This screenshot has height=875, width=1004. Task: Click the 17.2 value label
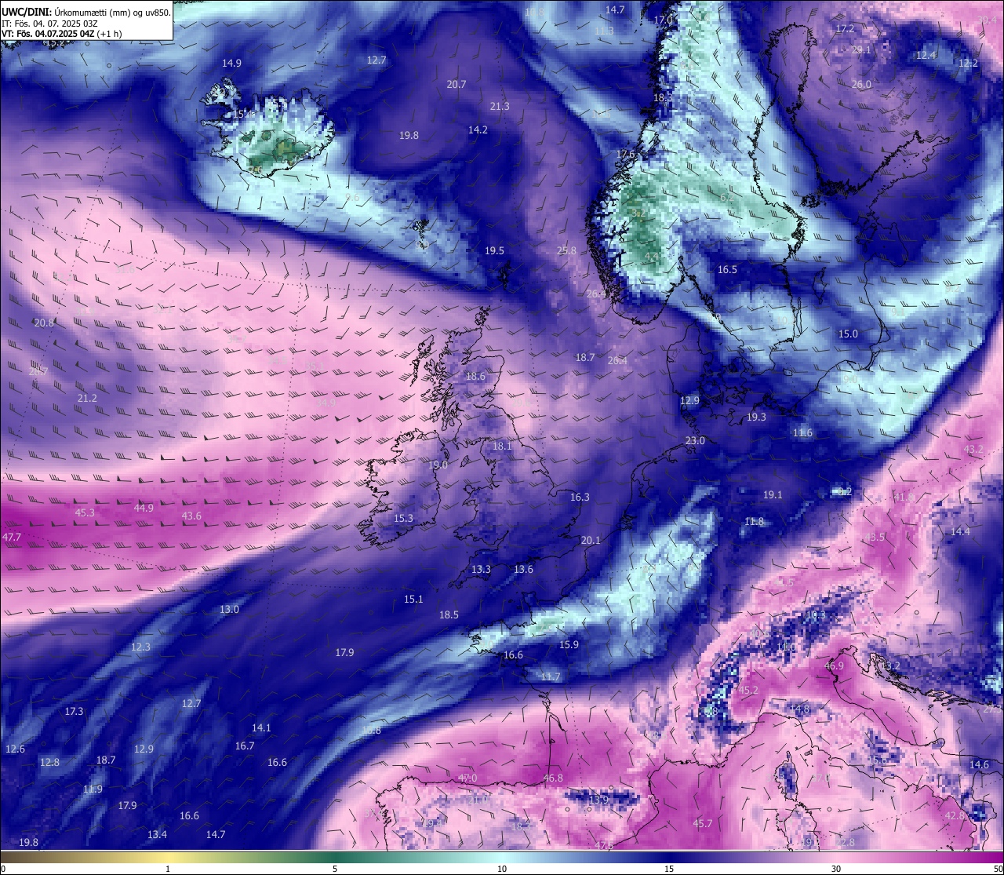coord(845,28)
